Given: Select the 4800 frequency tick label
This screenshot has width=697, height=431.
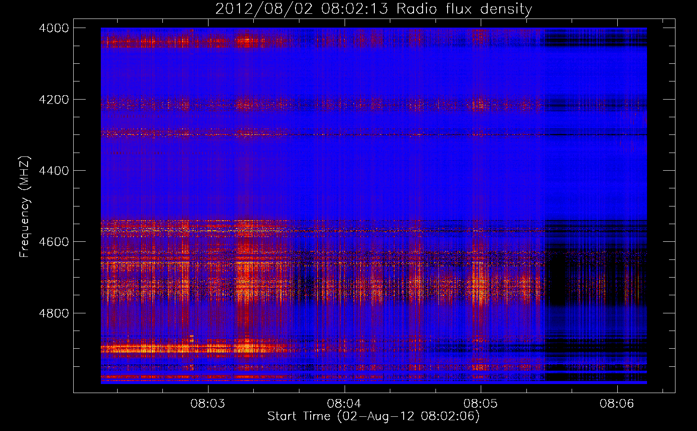Looking at the screenshot, I should [x=54, y=313].
